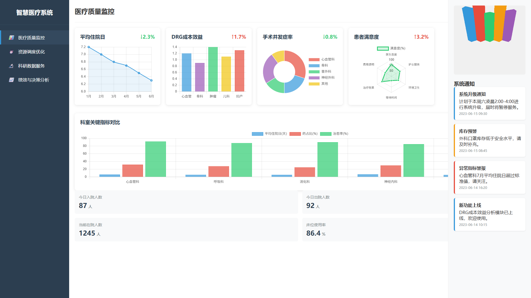Click the 6月 data point on line chart
Screen dimensions: 531x298
click(x=151, y=80)
